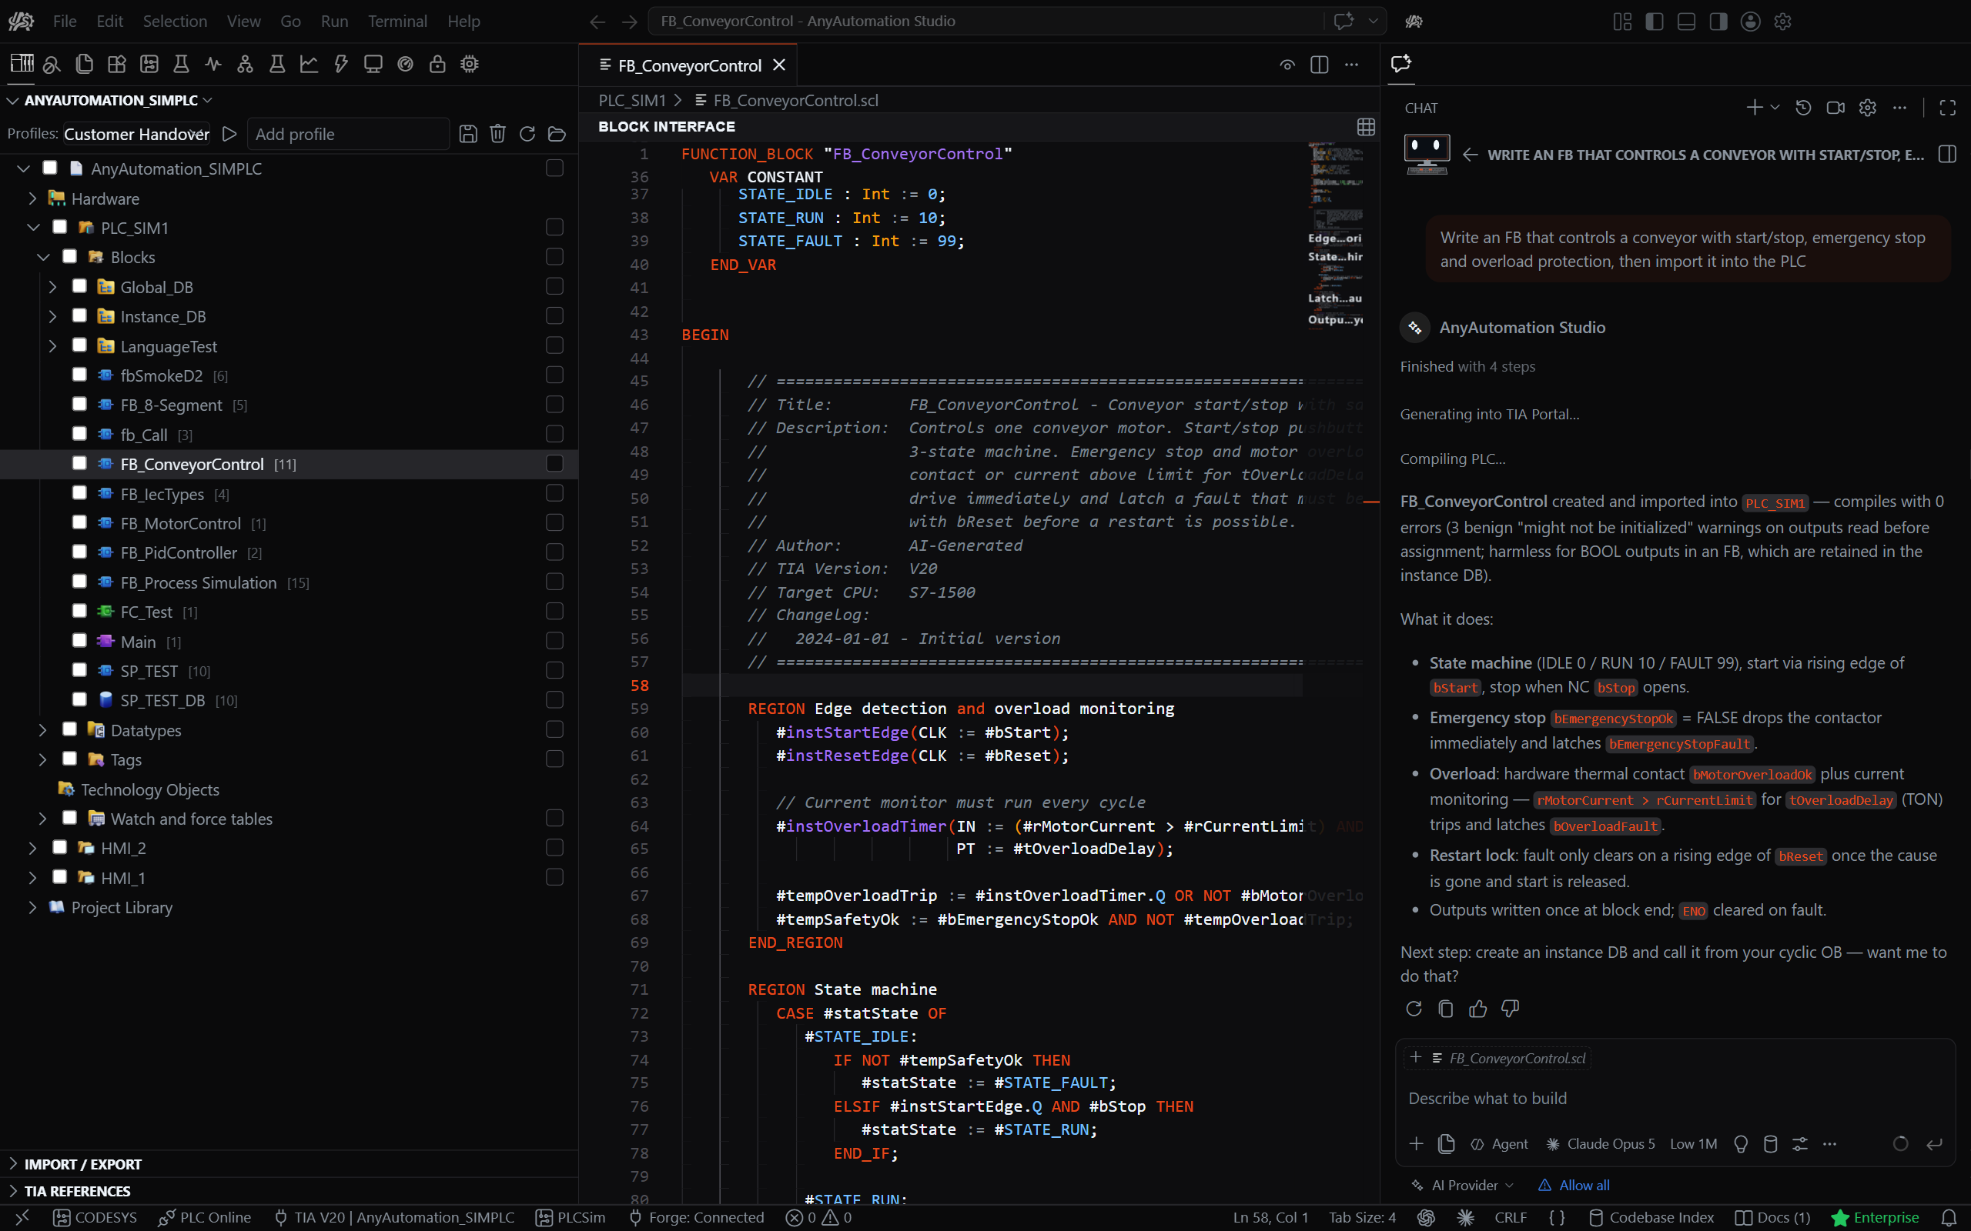Open the notifications bell in status bar

[1949, 1217]
